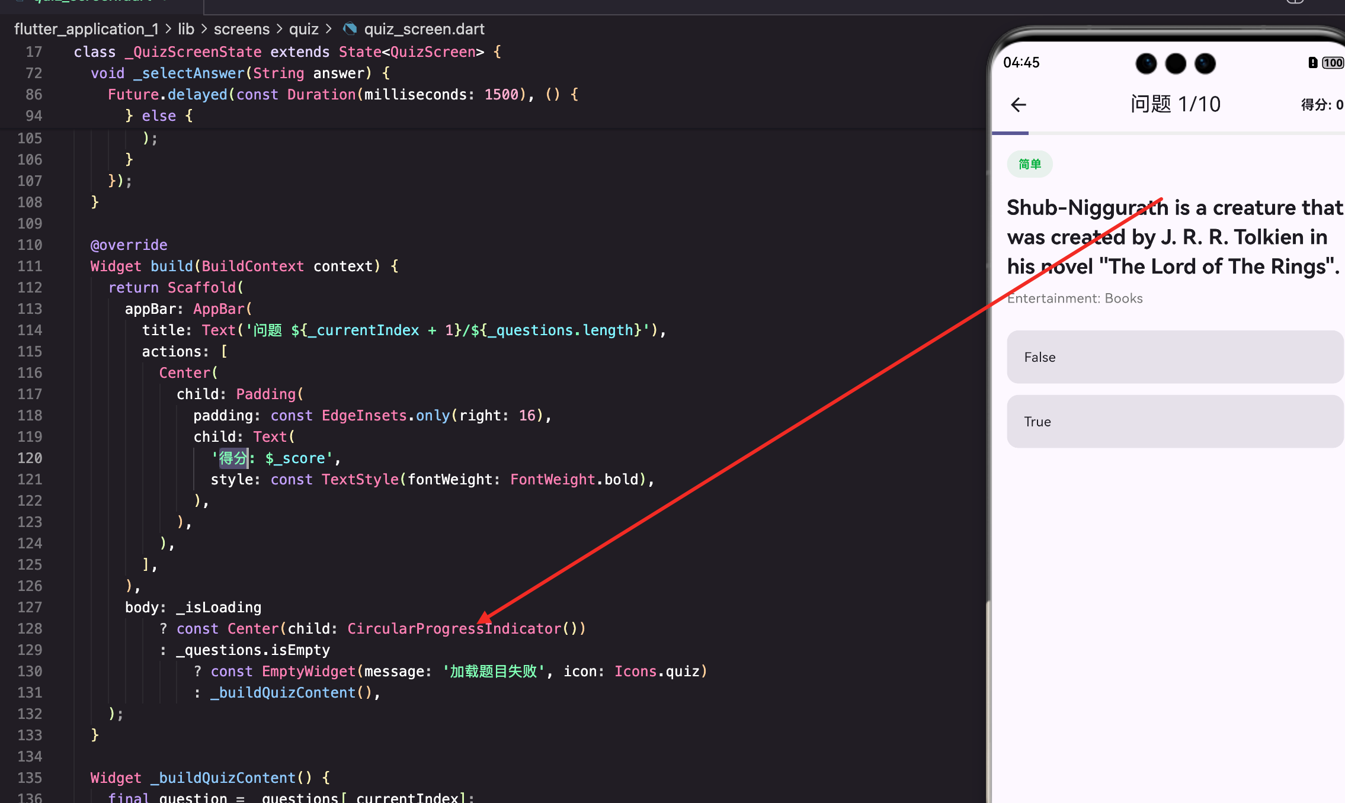The width and height of the screenshot is (1345, 803).
Task: Open the lib breadcrumb folder dropdown
Action: pos(186,29)
